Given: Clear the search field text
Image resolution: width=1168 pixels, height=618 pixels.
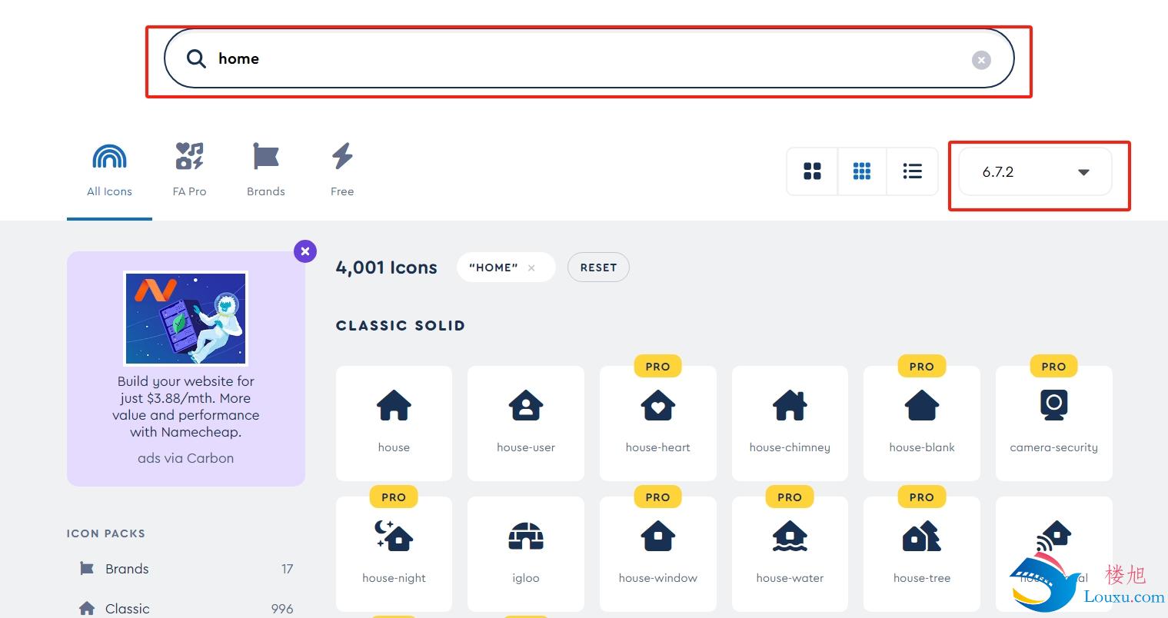Looking at the screenshot, I should coord(981,60).
